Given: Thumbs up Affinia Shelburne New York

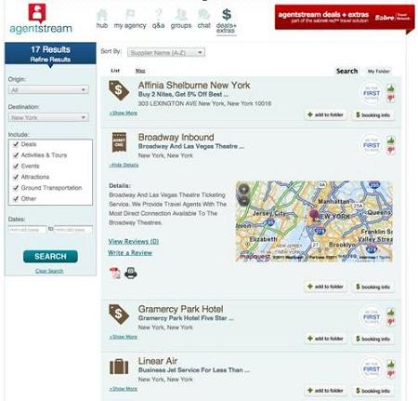Looking at the screenshot, I should tap(391, 88).
